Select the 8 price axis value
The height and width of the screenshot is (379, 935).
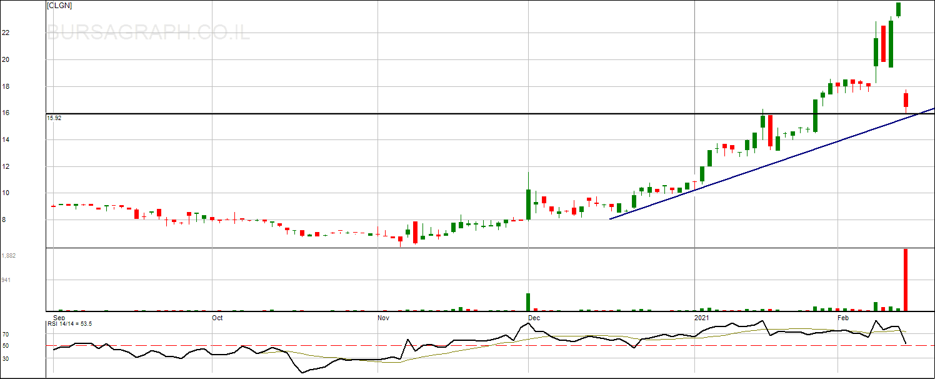click(6, 220)
